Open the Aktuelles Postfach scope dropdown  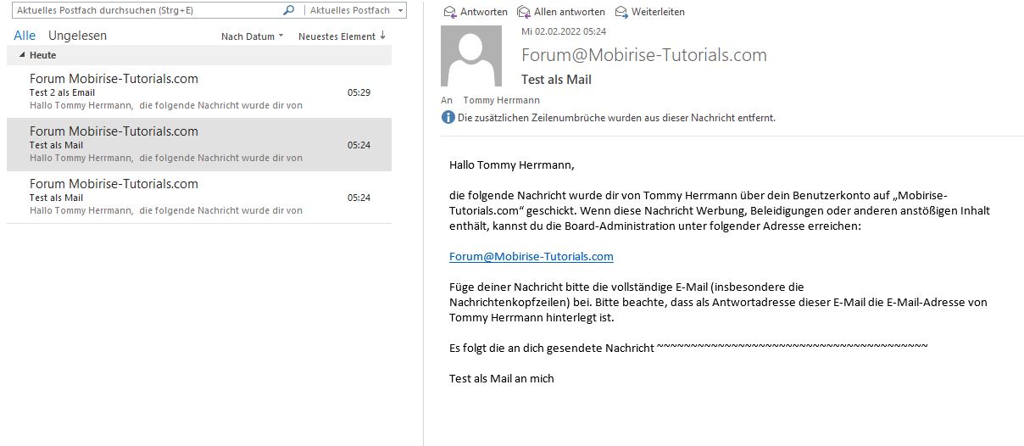[399, 10]
